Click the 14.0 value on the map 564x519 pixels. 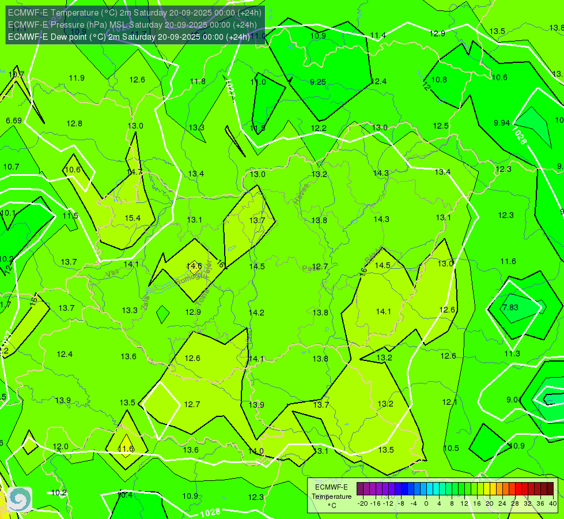256,451
